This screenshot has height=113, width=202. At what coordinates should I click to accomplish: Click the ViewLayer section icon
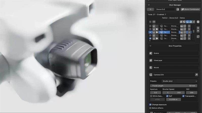coord(151,60)
